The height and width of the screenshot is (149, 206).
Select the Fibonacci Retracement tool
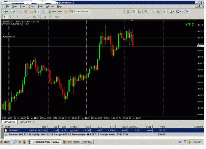click(x=40, y=17)
